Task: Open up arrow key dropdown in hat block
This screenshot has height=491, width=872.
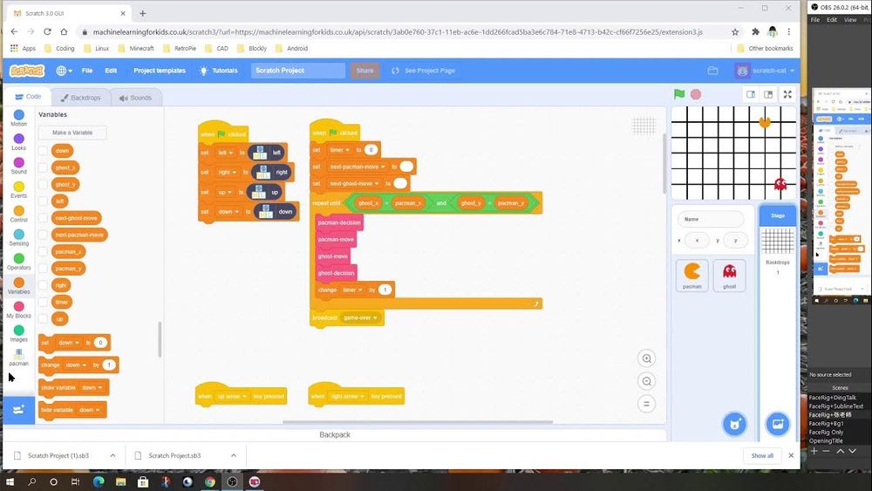Action: pyautogui.click(x=231, y=397)
